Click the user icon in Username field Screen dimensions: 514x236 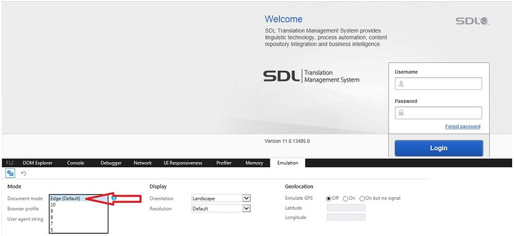[401, 84]
